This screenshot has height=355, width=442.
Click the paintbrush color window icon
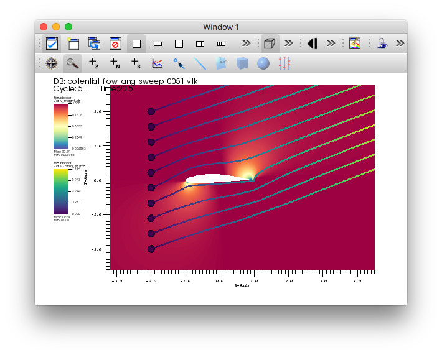point(355,44)
